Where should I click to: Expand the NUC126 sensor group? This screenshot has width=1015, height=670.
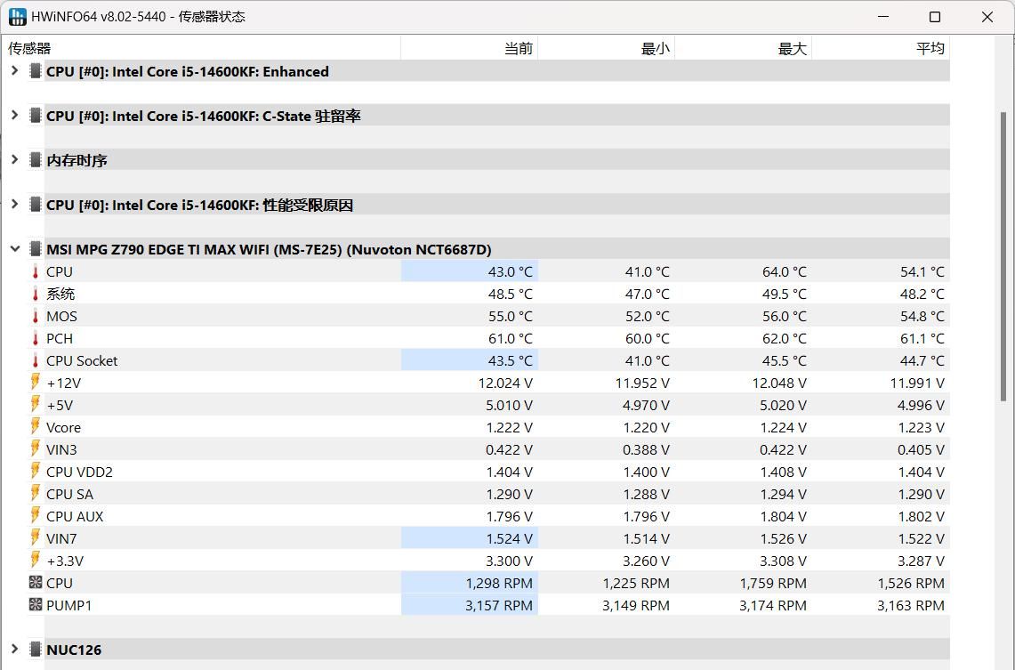(15, 650)
